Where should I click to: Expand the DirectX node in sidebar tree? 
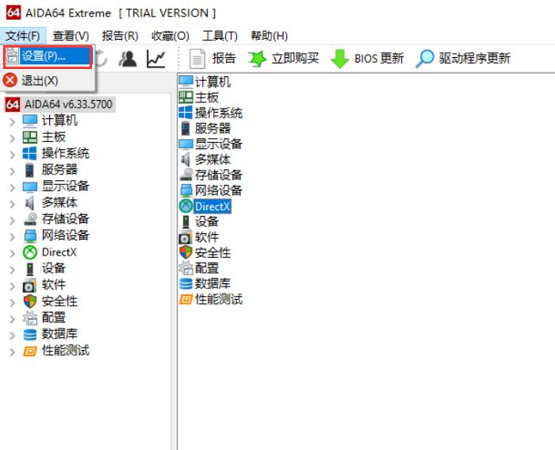pyautogui.click(x=12, y=252)
